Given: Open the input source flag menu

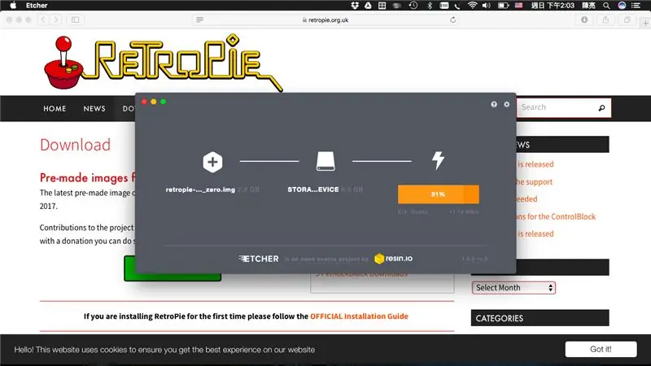Looking at the screenshot, I should coord(519,6).
